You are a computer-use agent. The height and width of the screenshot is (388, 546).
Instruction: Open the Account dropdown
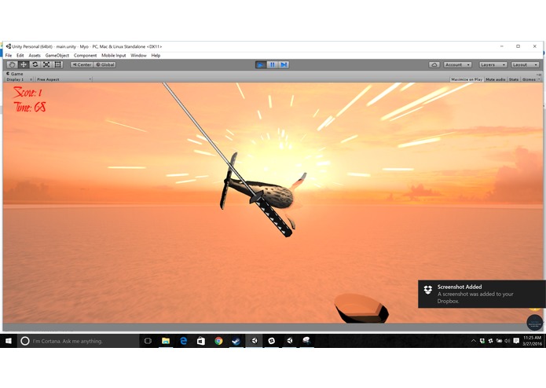[457, 64]
